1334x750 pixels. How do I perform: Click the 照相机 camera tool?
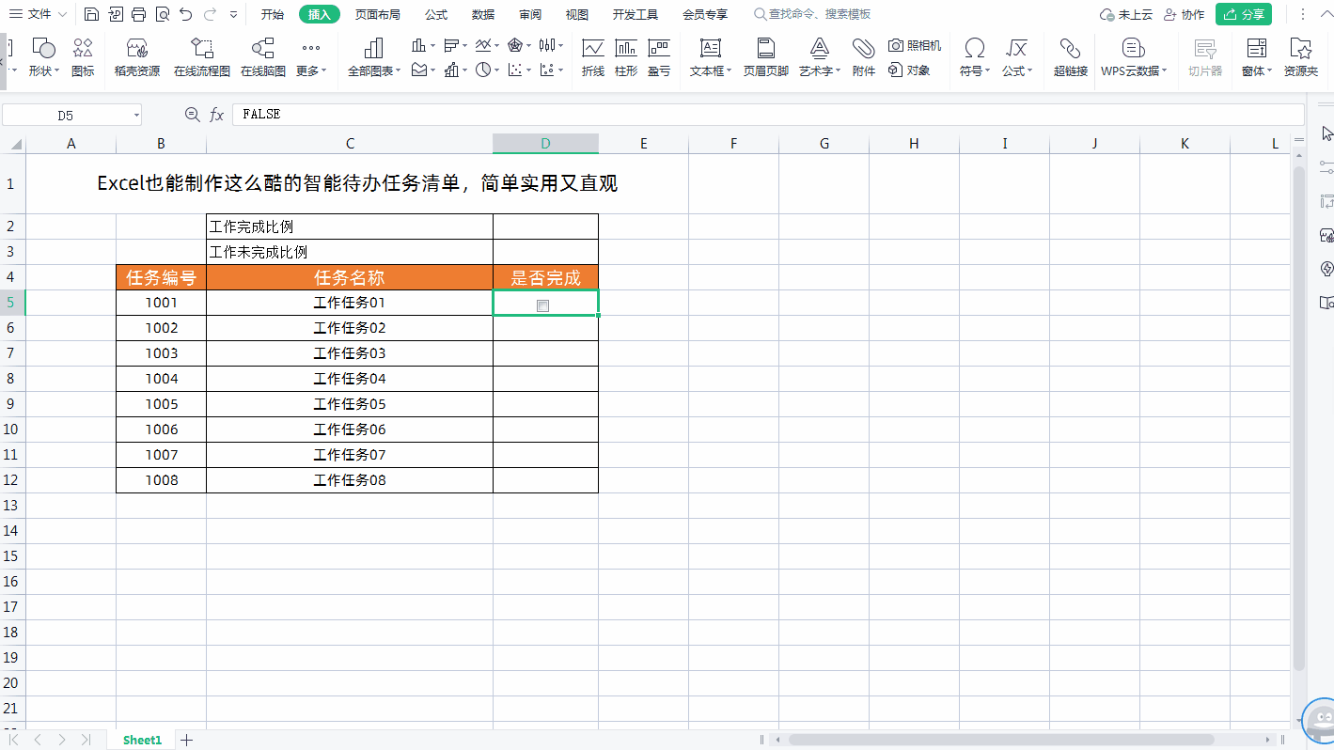tap(915, 45)
